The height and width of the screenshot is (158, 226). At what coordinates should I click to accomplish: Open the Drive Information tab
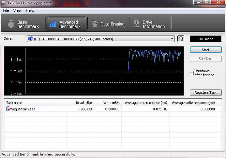(150, 24)
